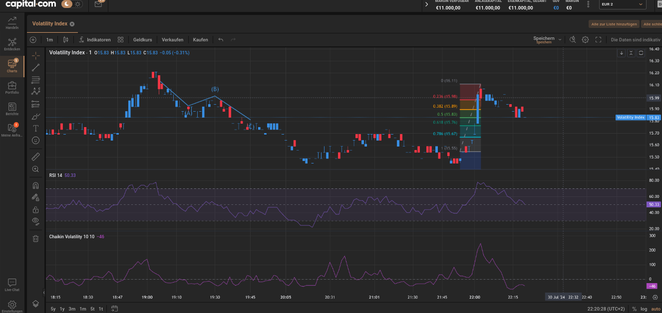Undo the last chart action
Screen dimensions: 662x313
(221, 40)
